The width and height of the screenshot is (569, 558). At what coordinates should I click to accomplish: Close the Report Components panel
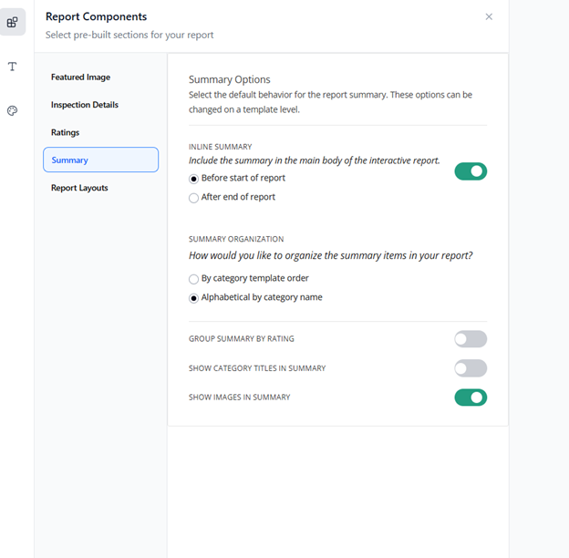[489, 16]
